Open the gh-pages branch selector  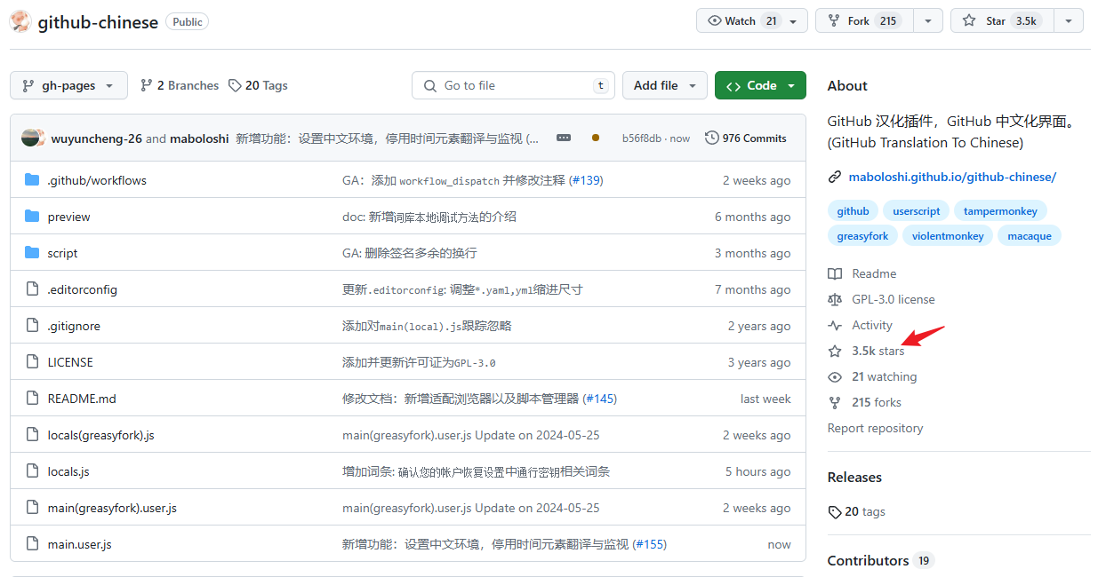68,85
